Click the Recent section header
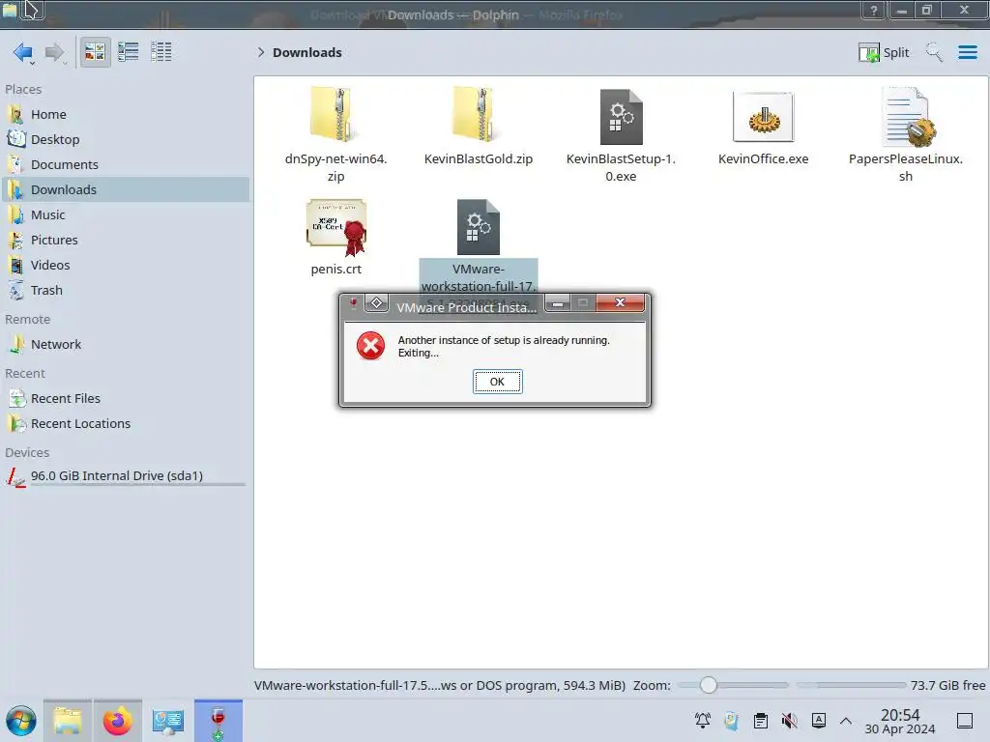This screenshot has width=990, height=742. click(x=25, y=374)
